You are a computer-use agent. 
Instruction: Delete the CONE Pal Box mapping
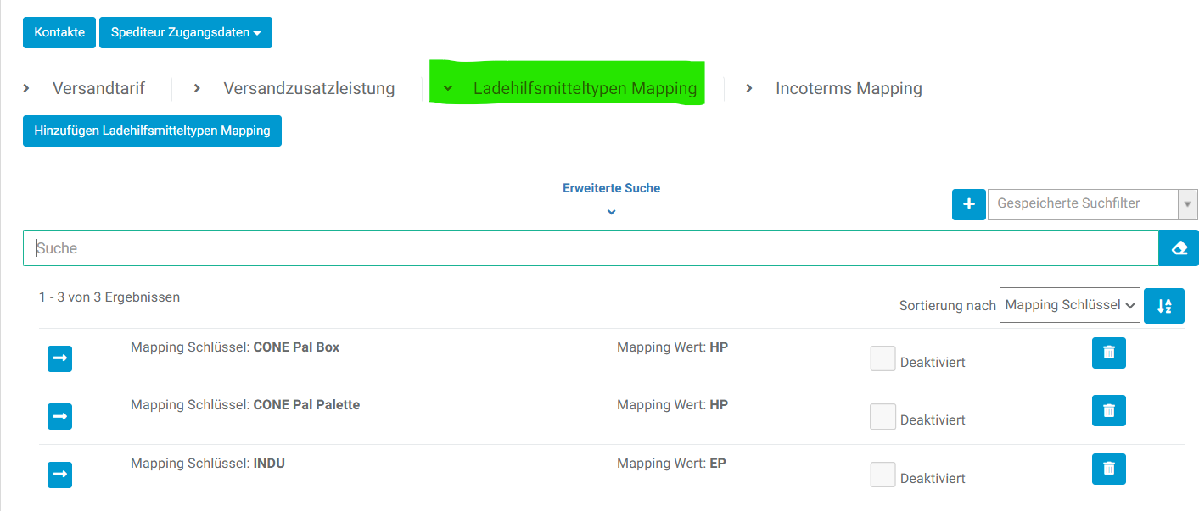[1108, 353]
